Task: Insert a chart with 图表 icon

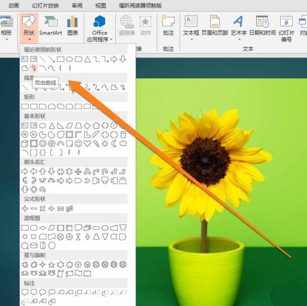Action: (72, 26)
